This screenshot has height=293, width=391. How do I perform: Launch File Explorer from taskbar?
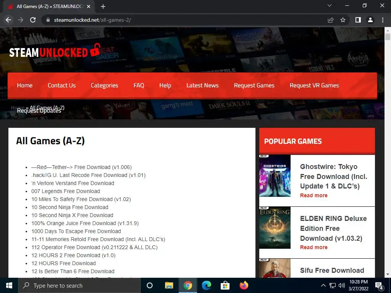click(169, 285)
